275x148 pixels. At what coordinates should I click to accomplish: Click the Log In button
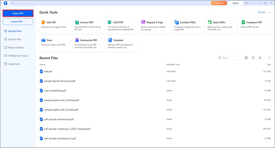tap(235, 3)
